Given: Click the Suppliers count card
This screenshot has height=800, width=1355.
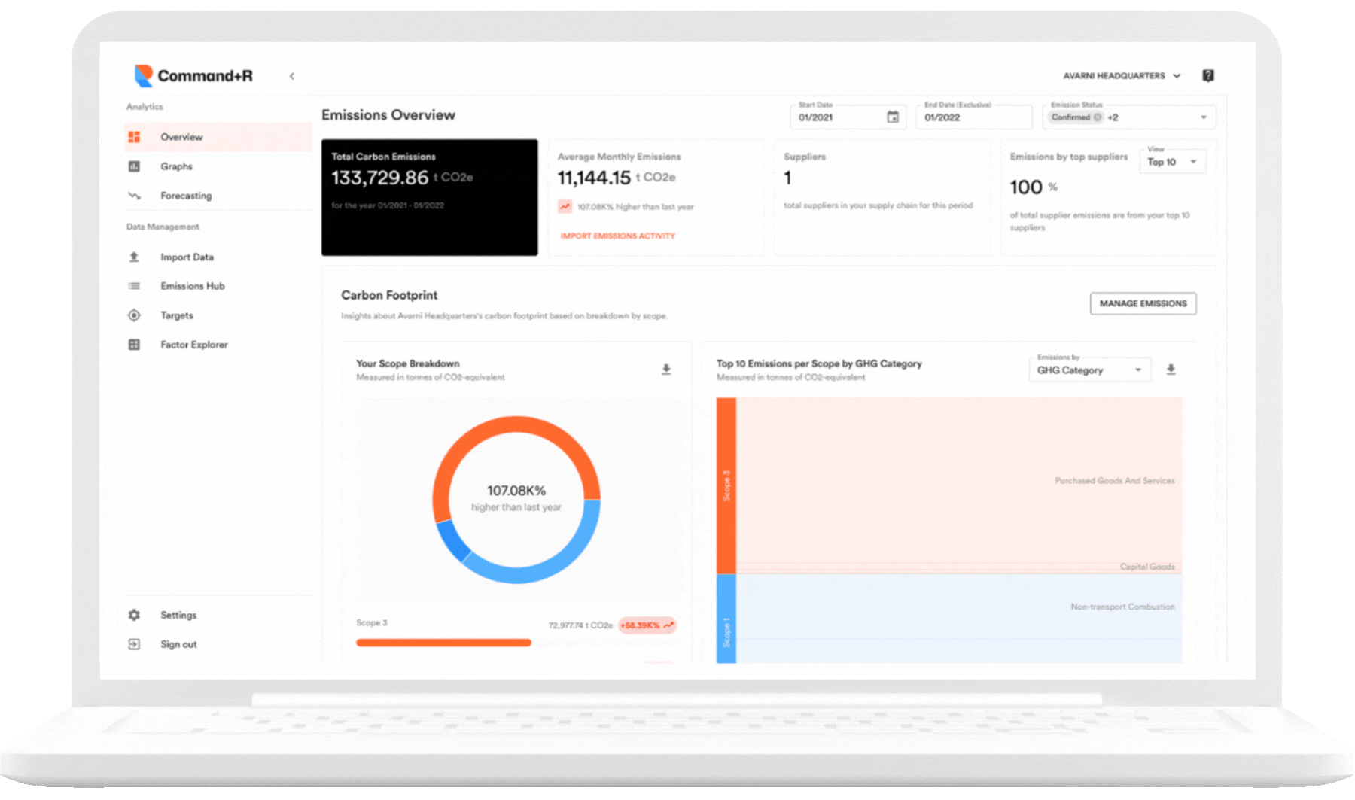Looking at the screenshot, I should click(882, 197).
